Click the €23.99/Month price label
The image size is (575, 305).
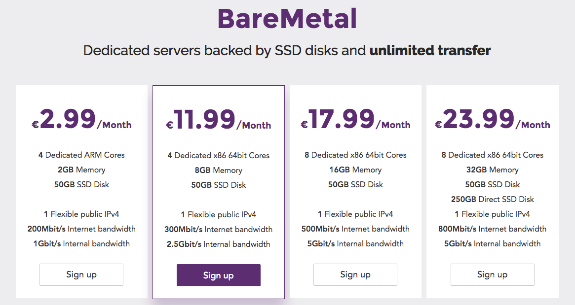(493, 119)
